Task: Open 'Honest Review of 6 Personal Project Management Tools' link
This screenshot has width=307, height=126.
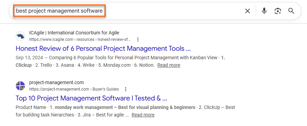Action: 103,48
